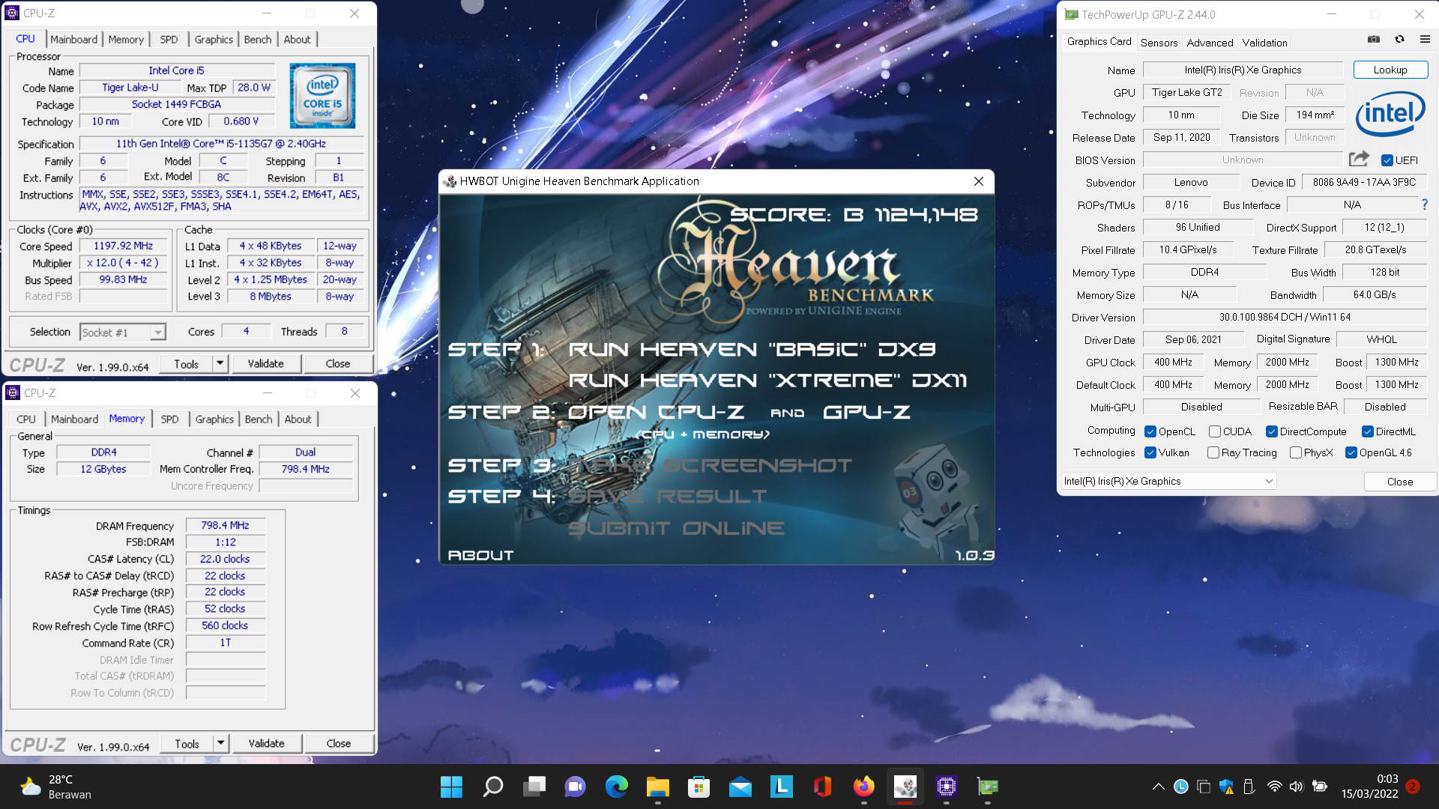Open Firefox from taskbar
This screenshot has width=1439, height=809.
click(863, 787)
